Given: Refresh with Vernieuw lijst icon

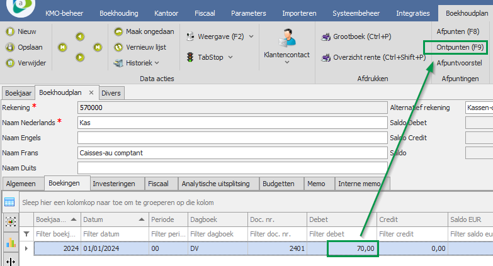Looking at the screenshot, I should pyautogui.click(x=119, y=47).
